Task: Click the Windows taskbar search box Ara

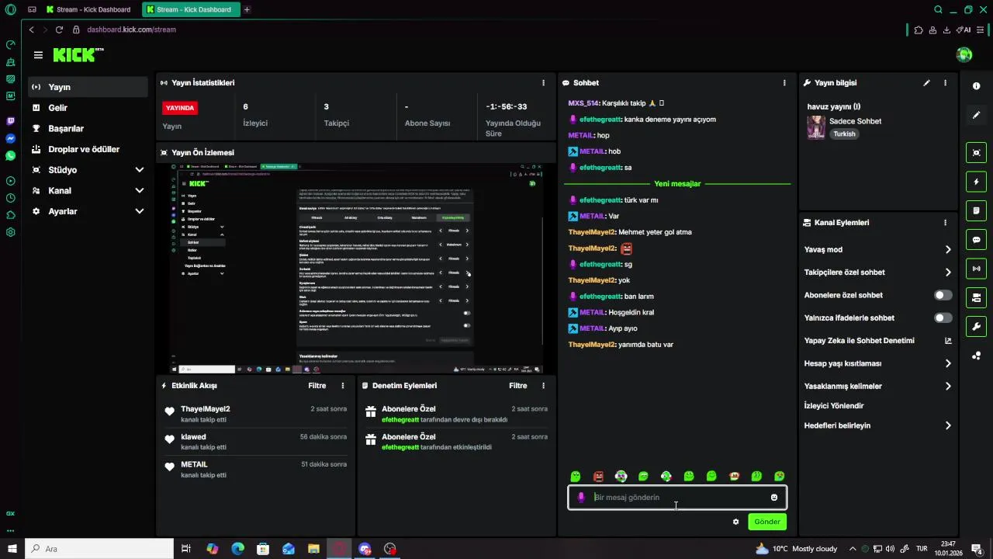Action: (x=99, y=549)
